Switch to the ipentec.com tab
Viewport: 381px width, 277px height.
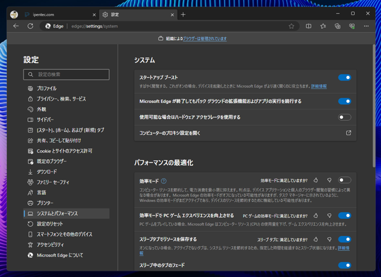(59, 15)
